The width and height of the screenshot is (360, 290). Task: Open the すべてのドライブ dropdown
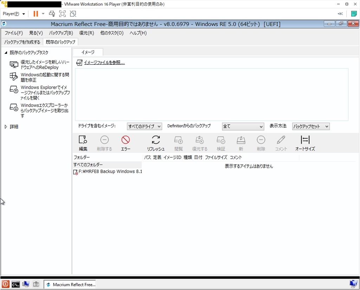(144, 126)
